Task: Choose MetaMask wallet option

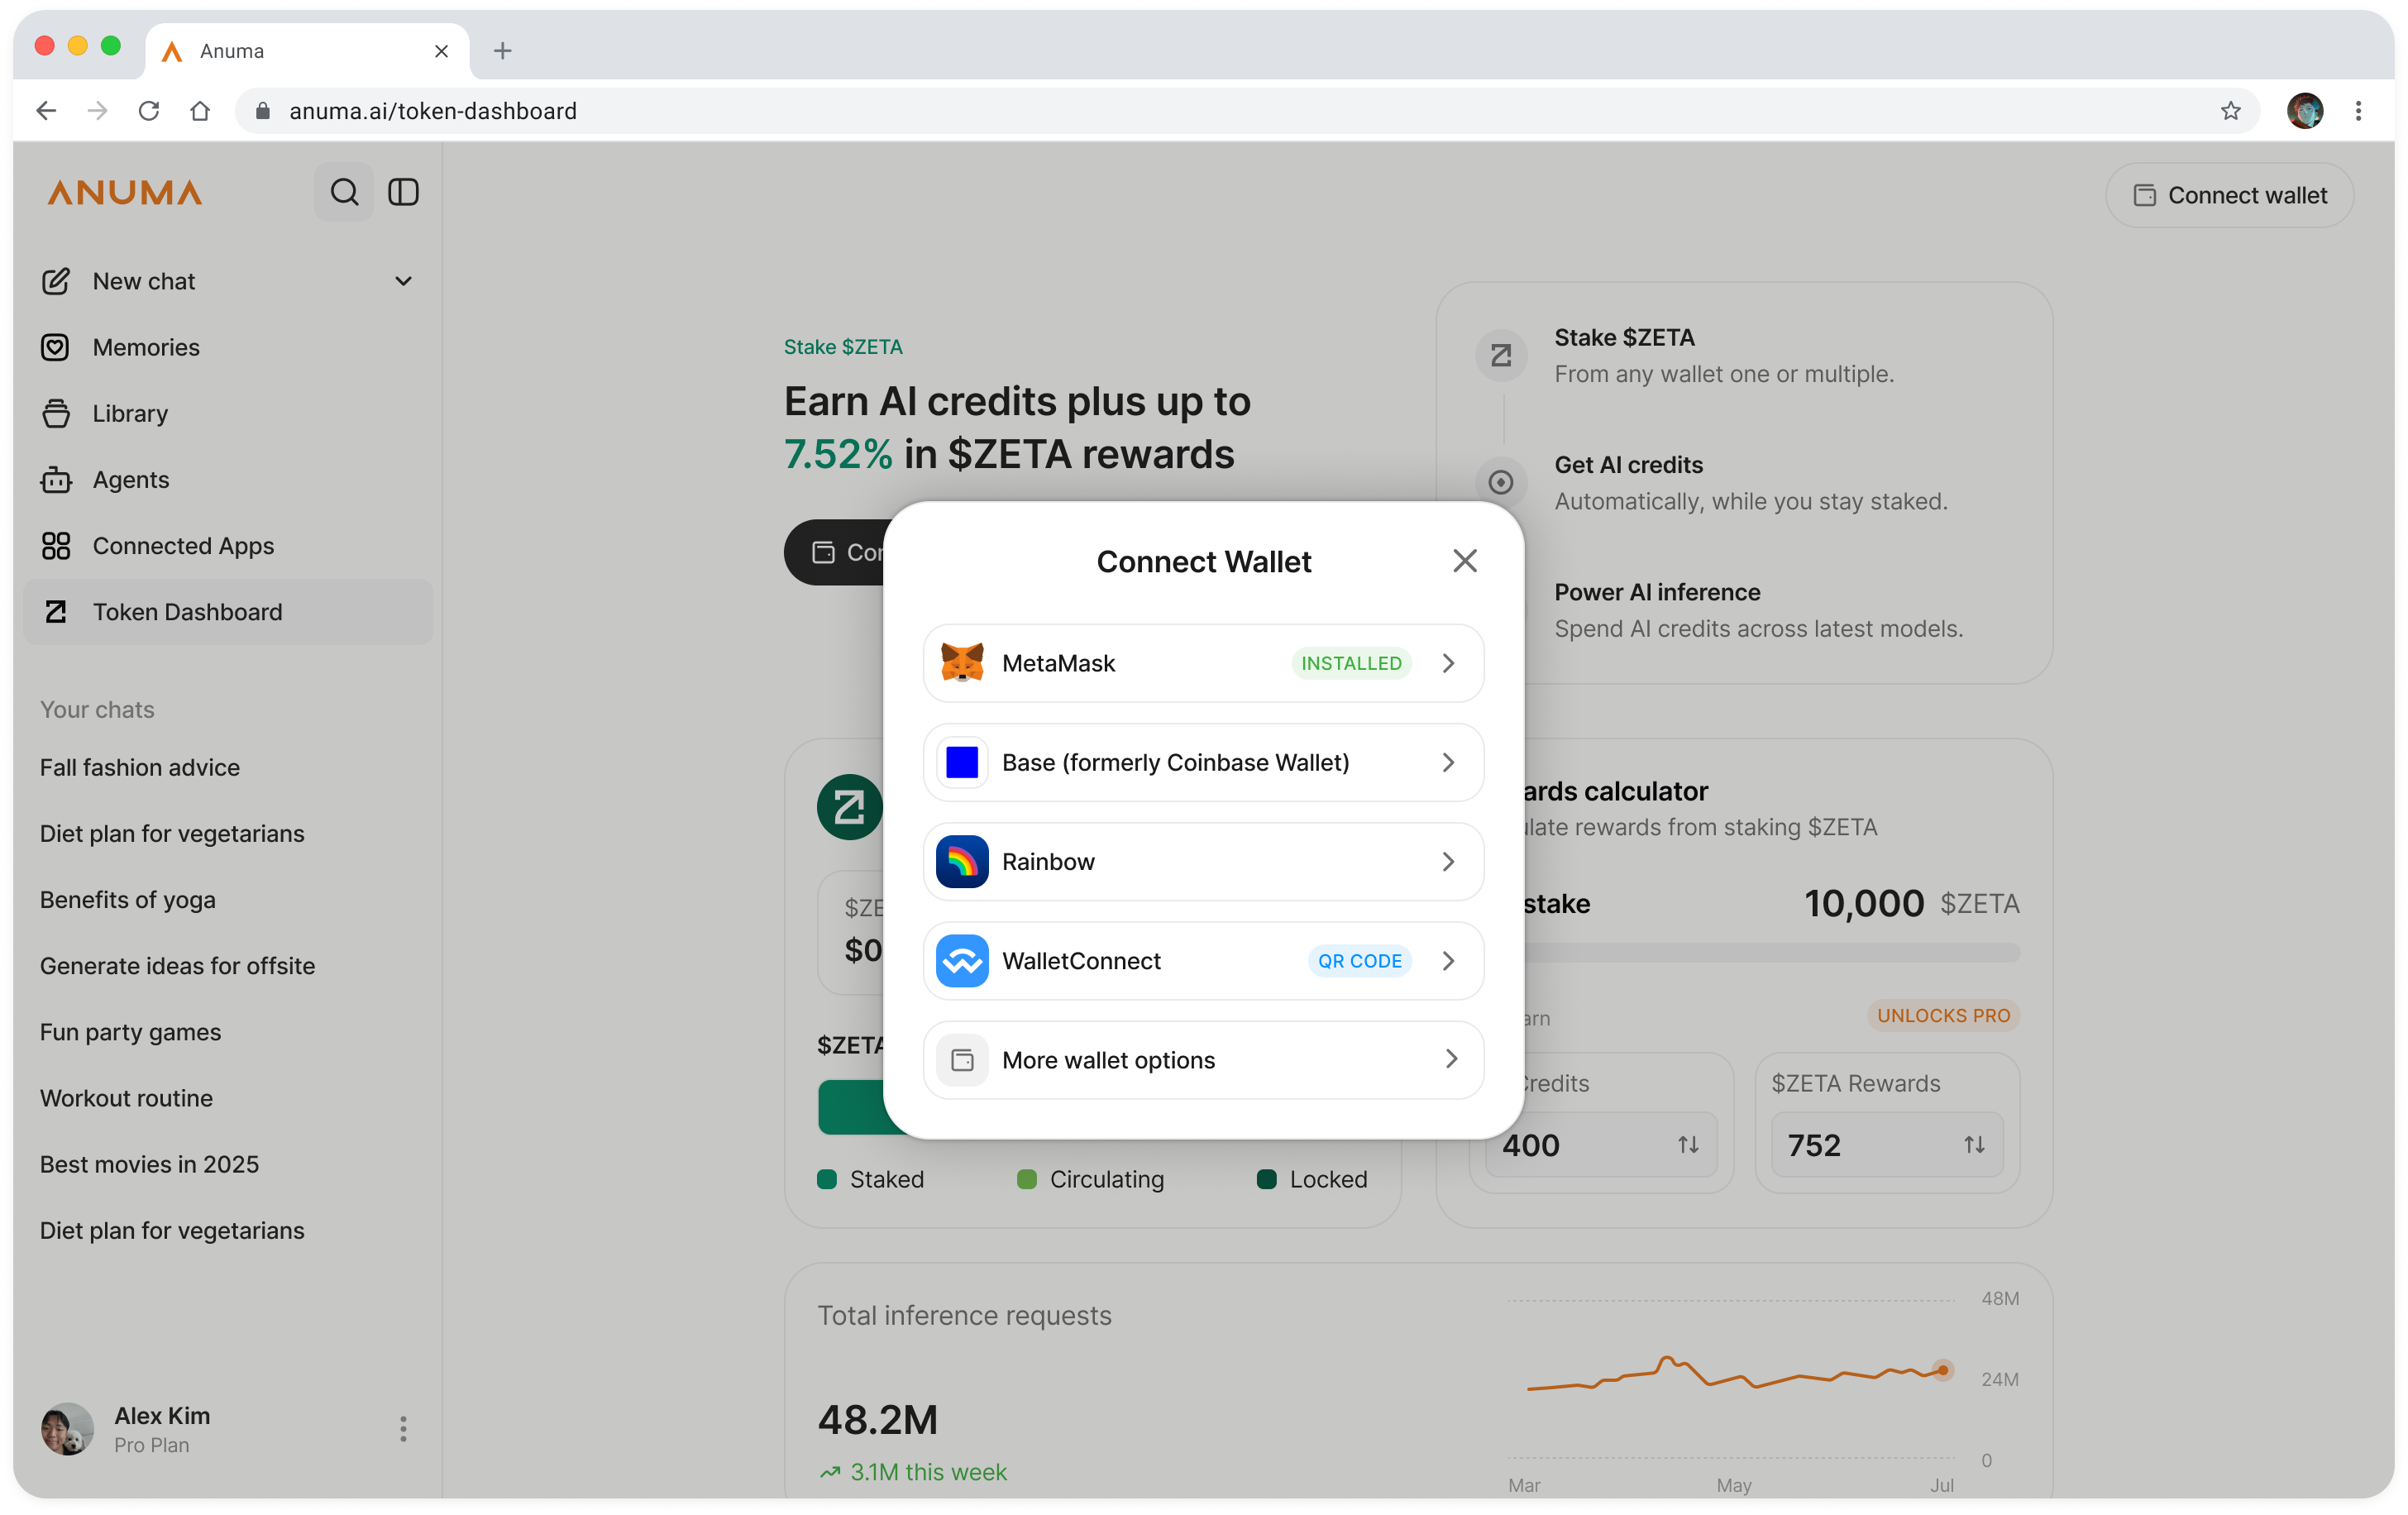Action: point(1203,663)
